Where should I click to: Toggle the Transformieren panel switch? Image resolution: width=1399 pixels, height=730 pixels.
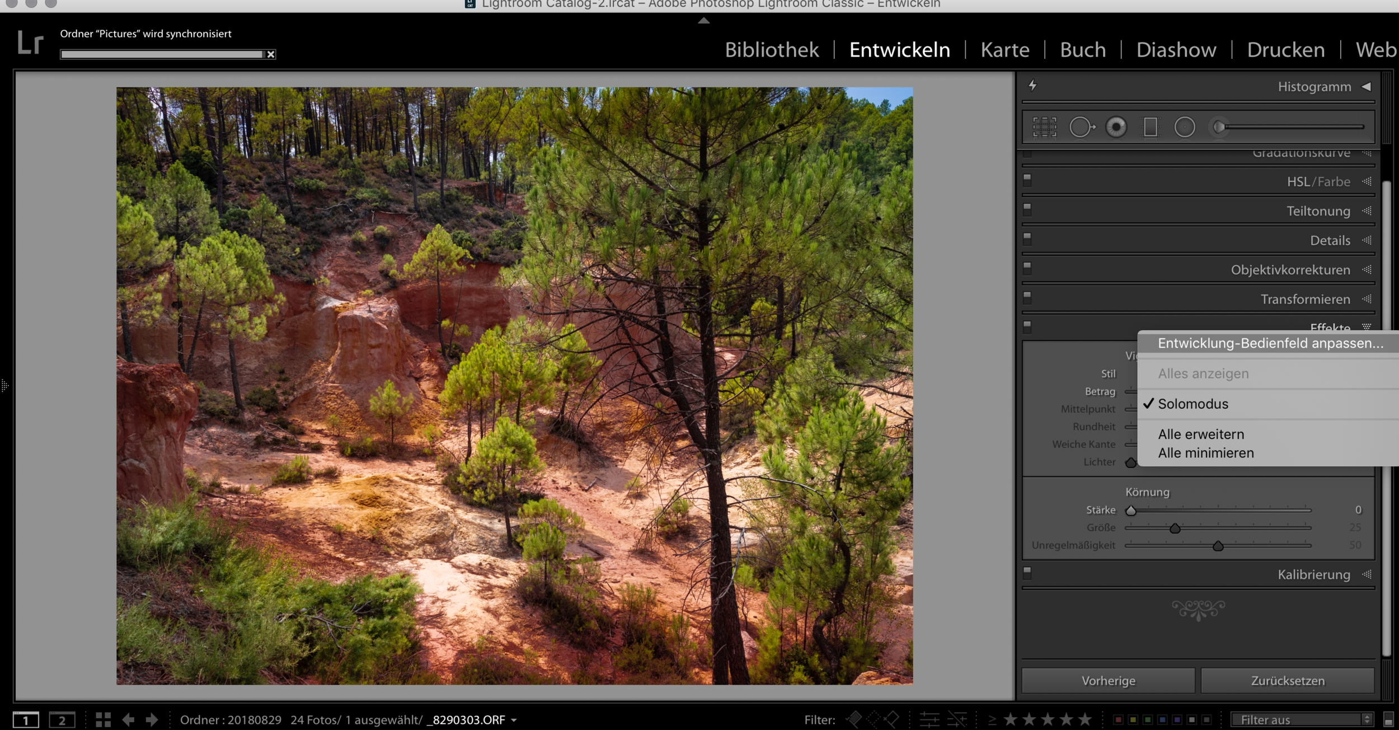coord(1027,297)
